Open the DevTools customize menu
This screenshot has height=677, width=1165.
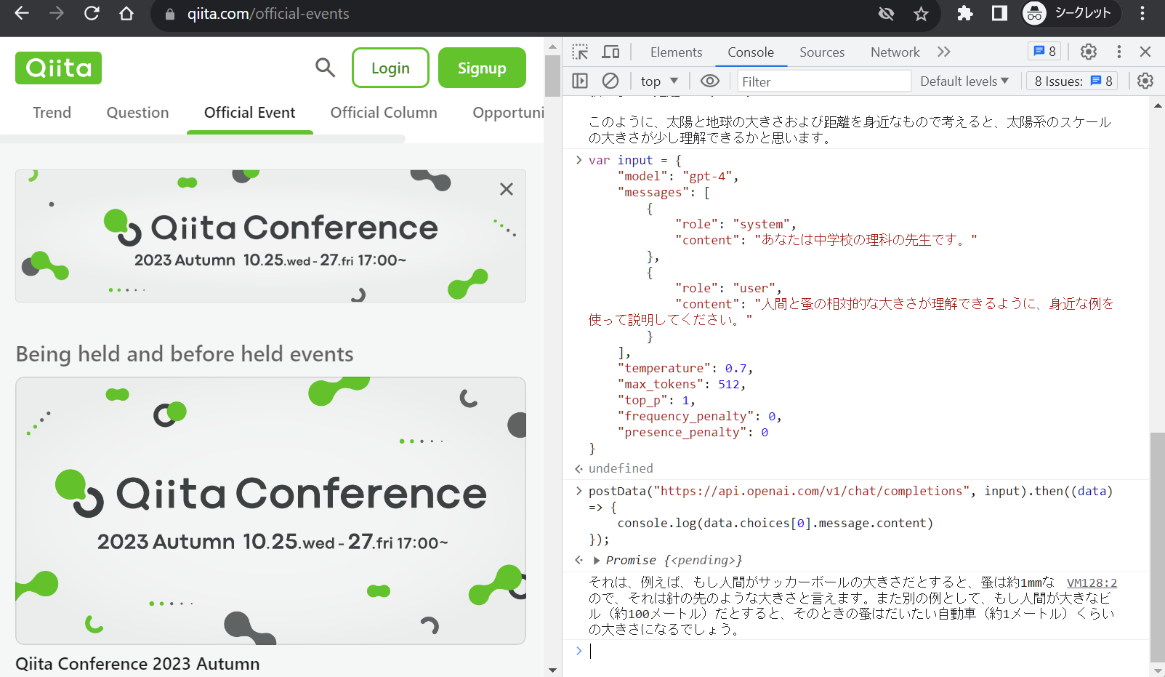pos(1118,52)
